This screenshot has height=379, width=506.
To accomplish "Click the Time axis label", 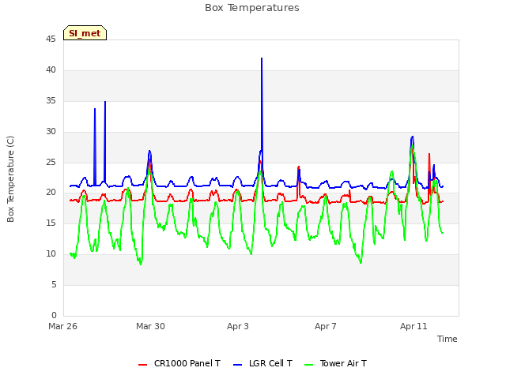I will tap(447, 339).
